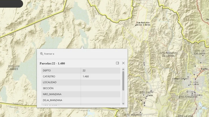Click the dark rounded bar at top-left

coord(11,4)
